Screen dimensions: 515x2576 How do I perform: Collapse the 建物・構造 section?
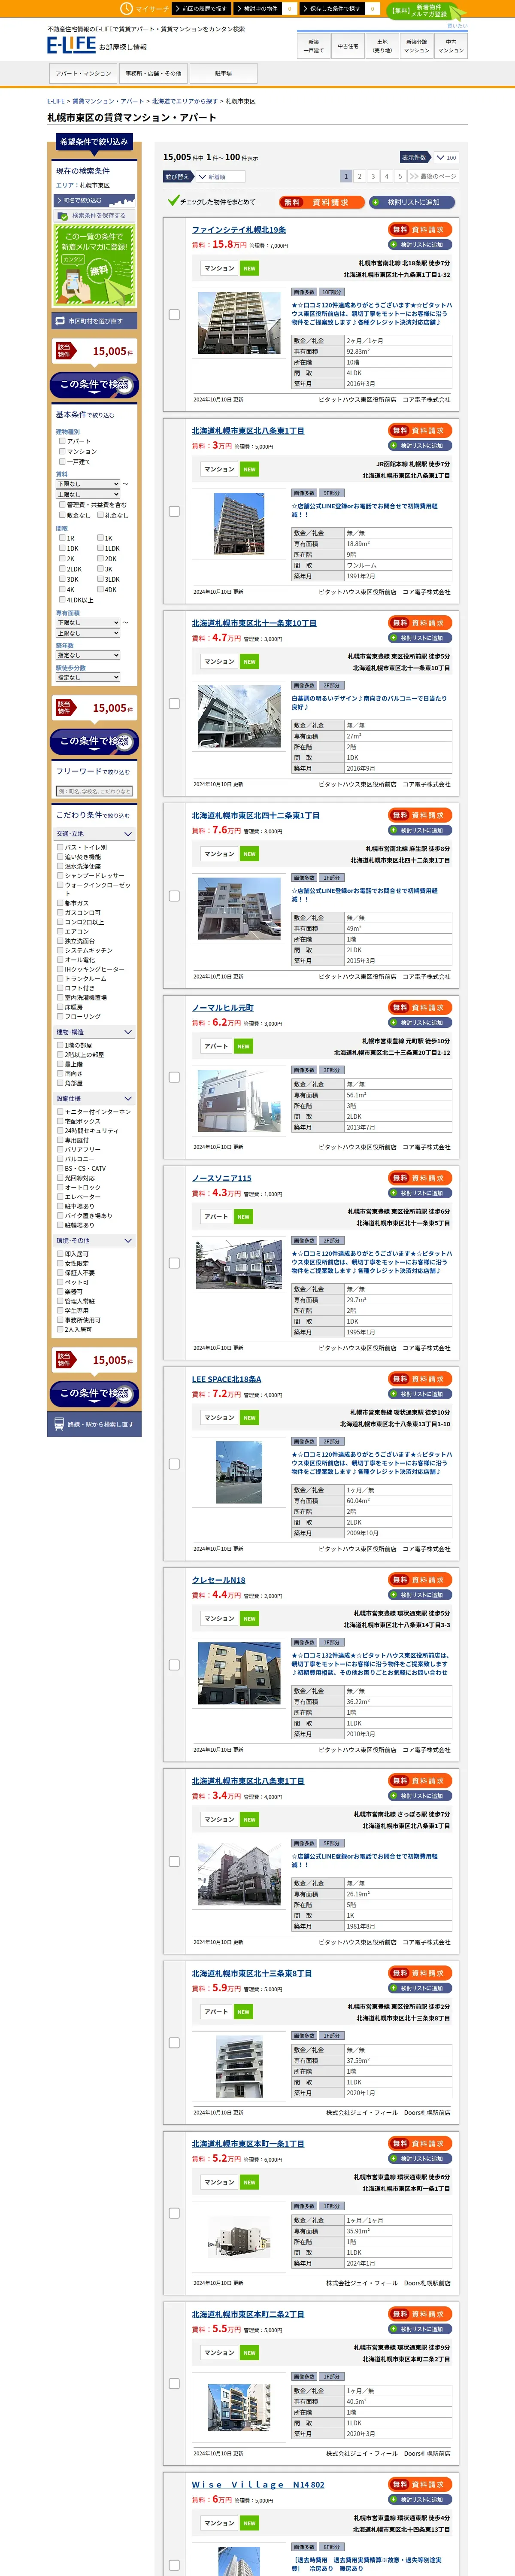tap(94, 1032)
